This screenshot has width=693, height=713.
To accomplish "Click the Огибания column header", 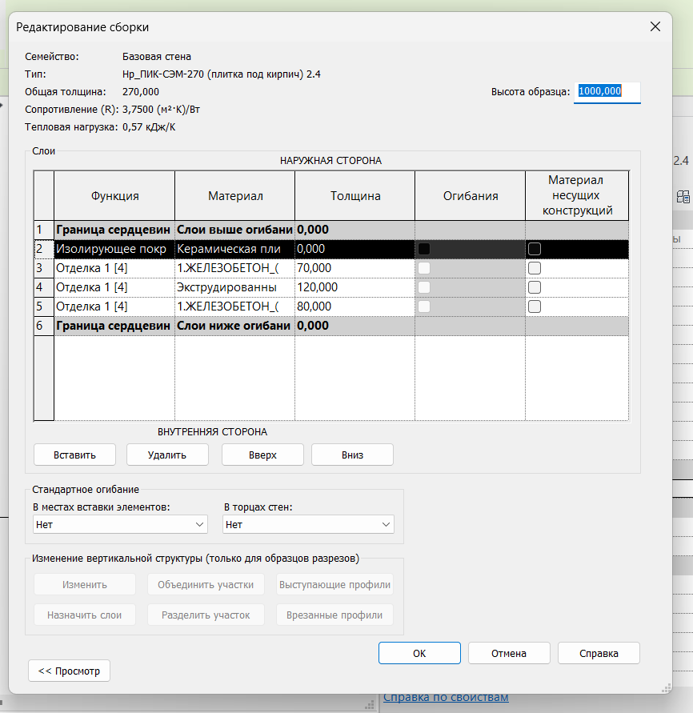I will pyautogui.click(x=471, y=195).
